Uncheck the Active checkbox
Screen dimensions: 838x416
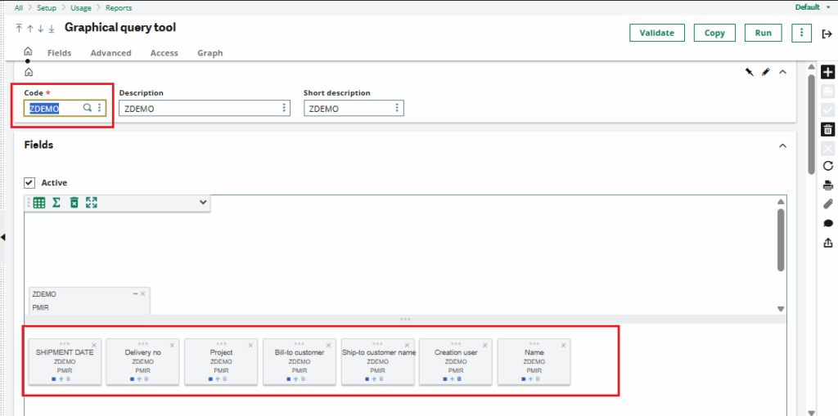click(30, 182)
